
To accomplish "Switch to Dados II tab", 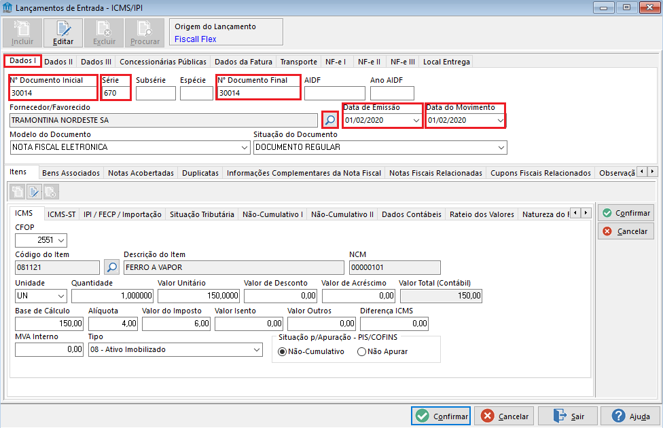I will (58, 62).
